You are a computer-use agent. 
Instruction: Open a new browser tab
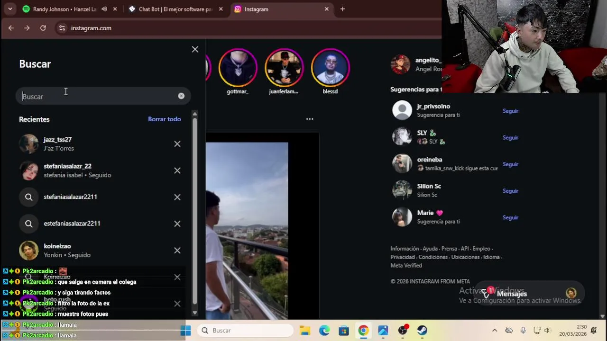click(x=342, y=9)
